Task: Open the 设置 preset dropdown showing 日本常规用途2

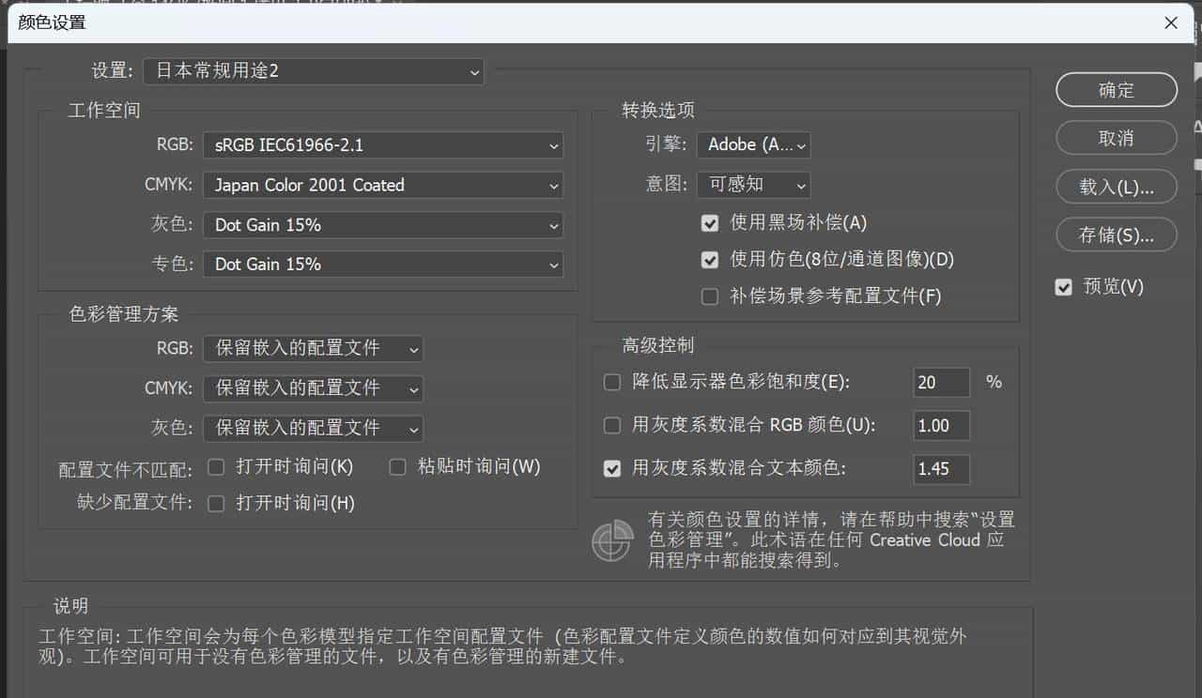Action: (x=314, y=71)
